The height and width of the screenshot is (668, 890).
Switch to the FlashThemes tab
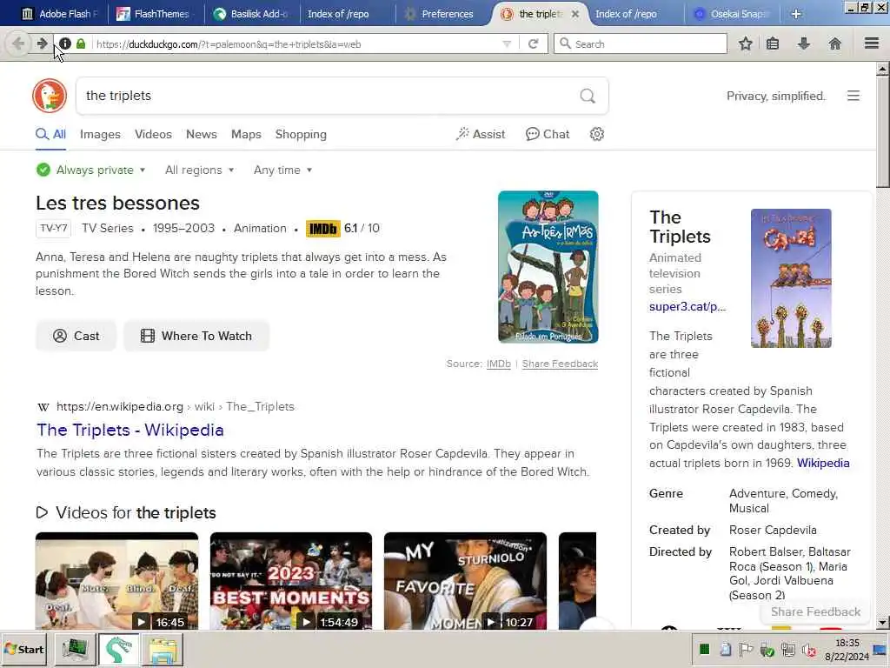[155, 14]
